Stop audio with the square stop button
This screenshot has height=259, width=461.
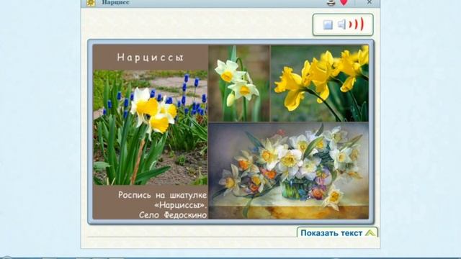point(328,24)
